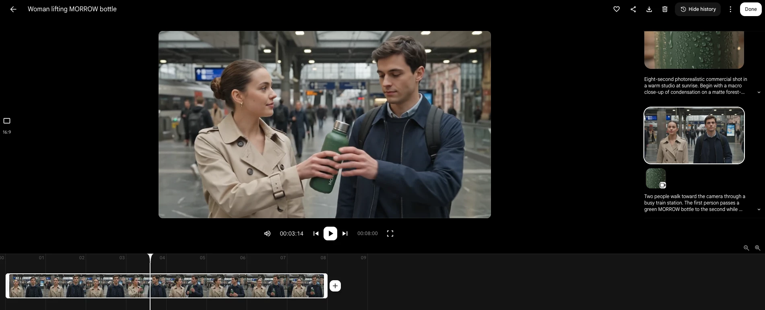This screenshot has width=765, height=310.
Task: Click the 02 mark on the timeline ruler
Action: 82,258
